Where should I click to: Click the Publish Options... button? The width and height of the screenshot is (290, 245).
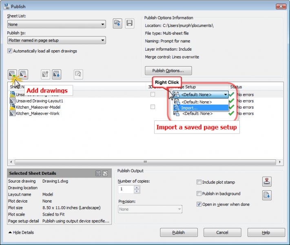pos(168,71)
